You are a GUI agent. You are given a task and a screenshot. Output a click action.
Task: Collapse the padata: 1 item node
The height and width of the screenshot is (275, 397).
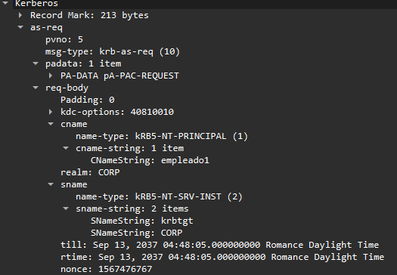(x=36, y=63)
